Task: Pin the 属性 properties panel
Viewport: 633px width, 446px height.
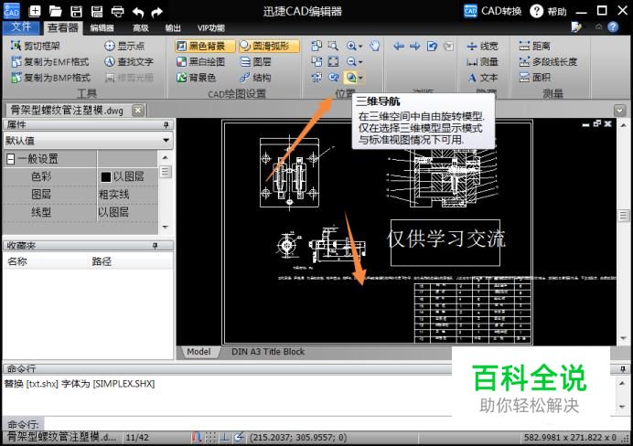Action: click(166, 125)
